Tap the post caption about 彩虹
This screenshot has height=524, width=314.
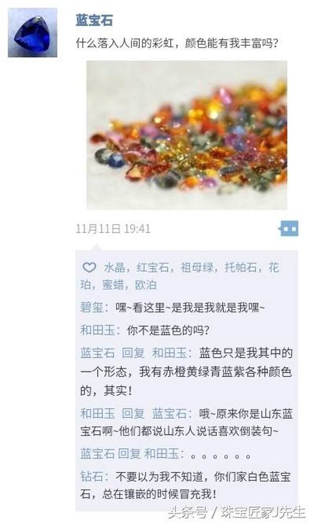(x=177, y=43)
